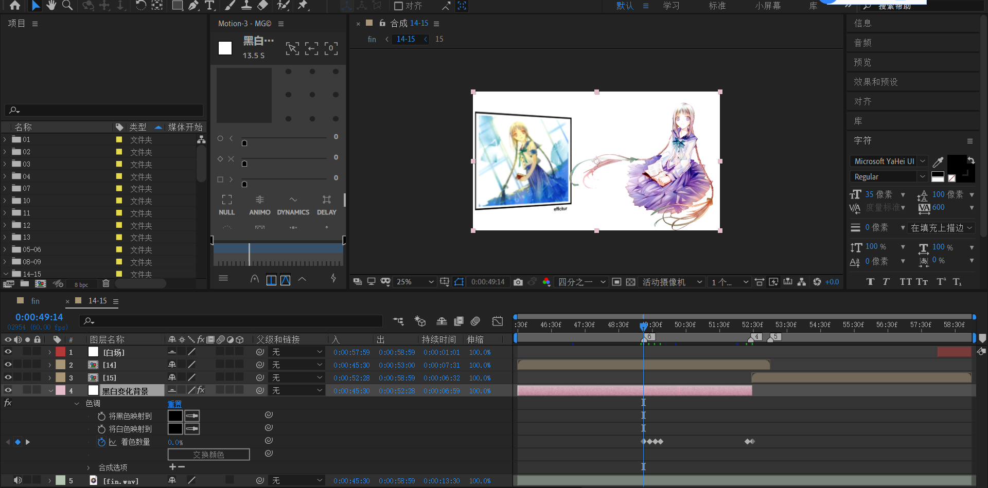This screenshot has width=988, height=488.
Task: Click the home icon in toolbar
Action: click(15, 6)
